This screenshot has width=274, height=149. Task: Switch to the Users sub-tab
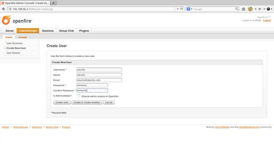(9, 37)
